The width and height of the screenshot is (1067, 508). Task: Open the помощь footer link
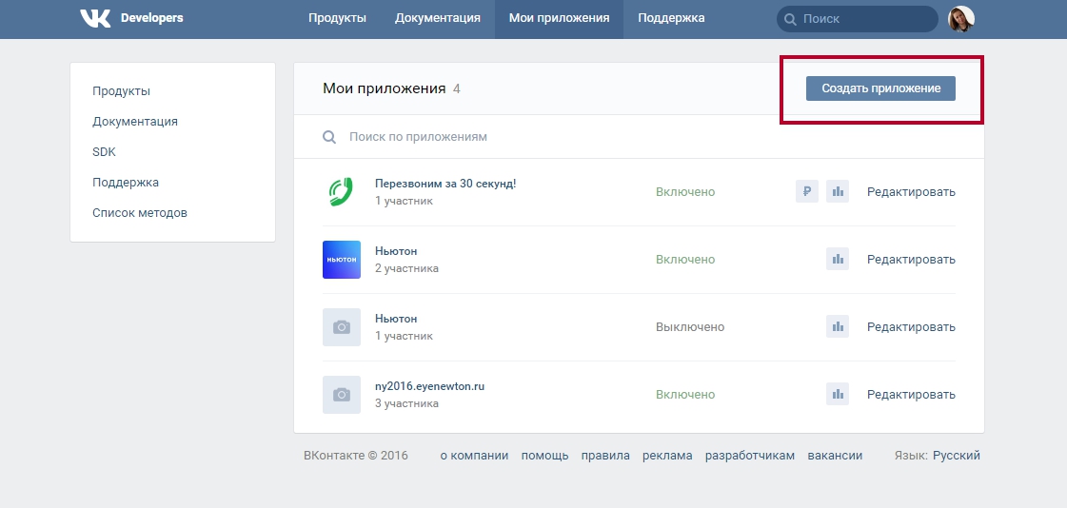[545, 456]
